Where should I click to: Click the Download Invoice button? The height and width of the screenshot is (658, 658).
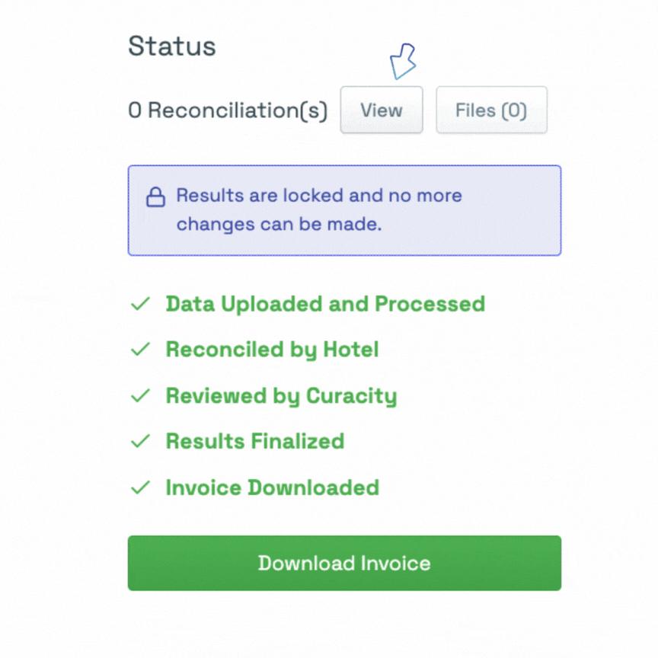344,563
